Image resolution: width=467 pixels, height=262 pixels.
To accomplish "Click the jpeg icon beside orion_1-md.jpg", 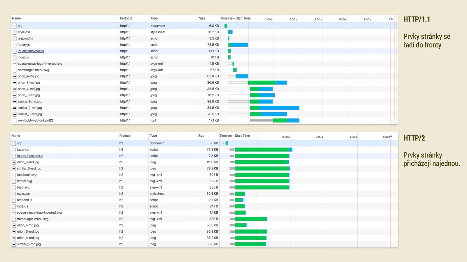I will pos(14,76).
